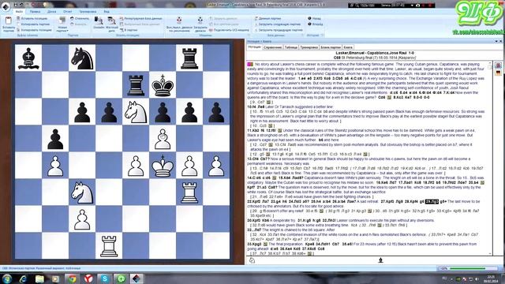505x284 pixels.
Task: Click the undo arrow in quick access toolbar
Action: pos(21,5)
